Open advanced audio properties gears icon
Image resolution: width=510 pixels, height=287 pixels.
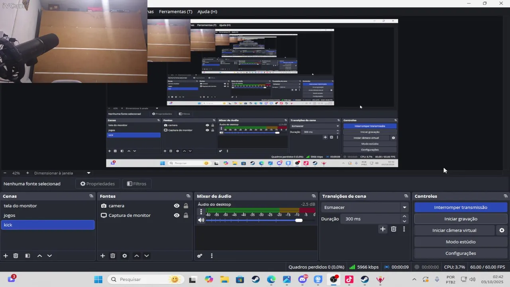click(x=200, y=256)
